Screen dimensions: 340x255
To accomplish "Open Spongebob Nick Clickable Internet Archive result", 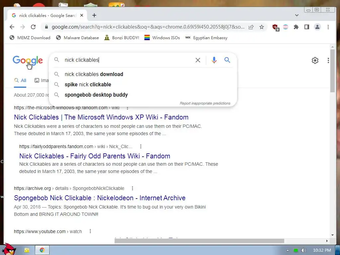I will coord(100,198).
